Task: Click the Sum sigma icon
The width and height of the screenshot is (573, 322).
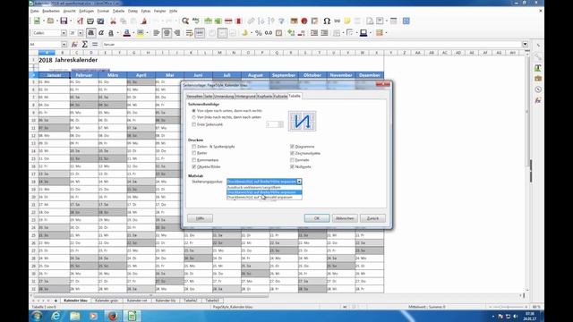Action: click(84, 44)
